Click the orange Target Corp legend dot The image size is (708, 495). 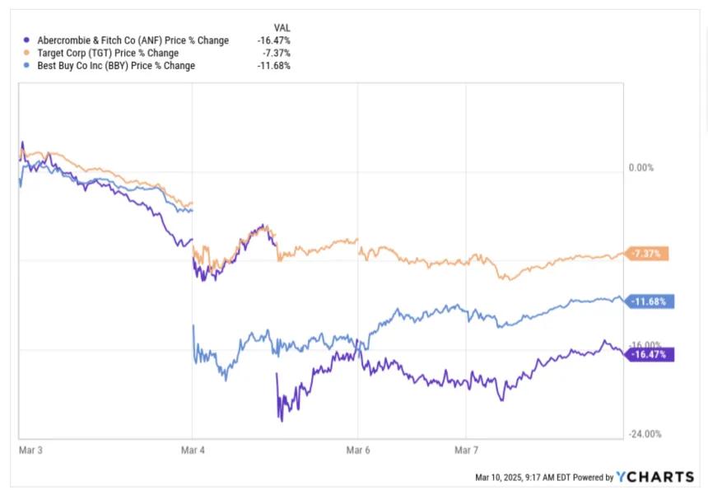[26, 53]
